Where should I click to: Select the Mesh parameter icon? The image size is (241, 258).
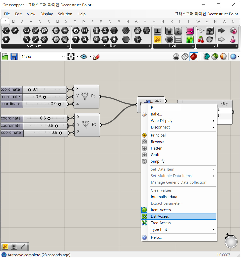pyautogui.click(x=65, y=31)
